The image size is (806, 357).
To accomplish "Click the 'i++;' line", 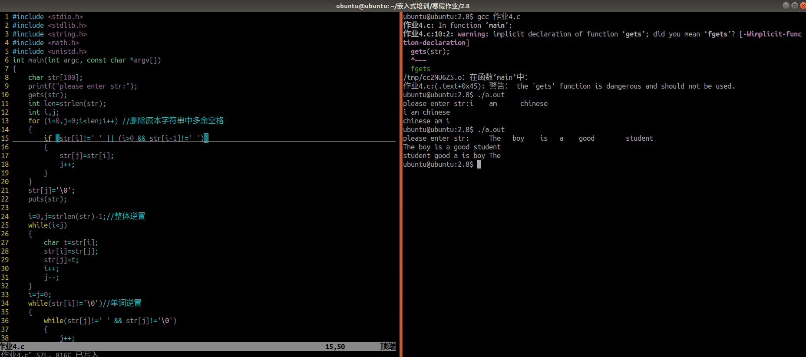I will pyautogui.click(x=51, y=268).
